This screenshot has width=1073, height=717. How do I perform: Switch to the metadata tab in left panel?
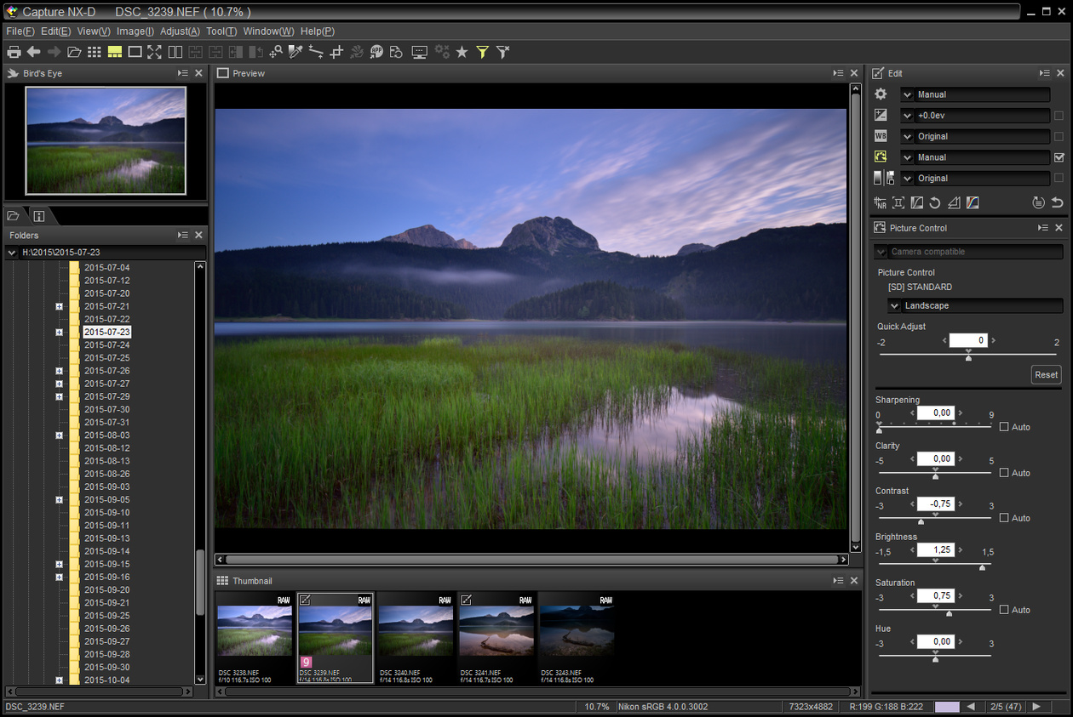tap(38, 216)
